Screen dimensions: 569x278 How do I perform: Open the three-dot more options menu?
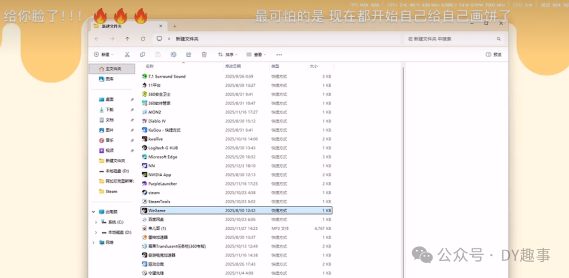coord(279,55)
